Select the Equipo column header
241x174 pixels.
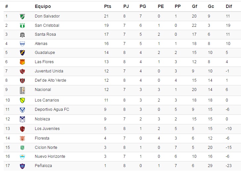click(x=43, y=6)
